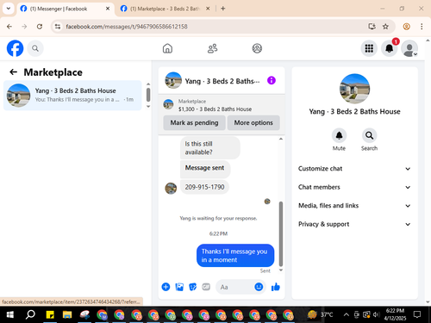
Task: Click phone number message 209-915-1790
Action: (204, 187)
